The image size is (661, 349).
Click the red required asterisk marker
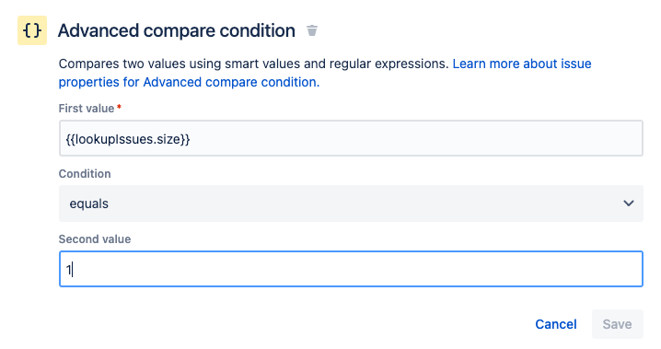(x=120, y=107)
